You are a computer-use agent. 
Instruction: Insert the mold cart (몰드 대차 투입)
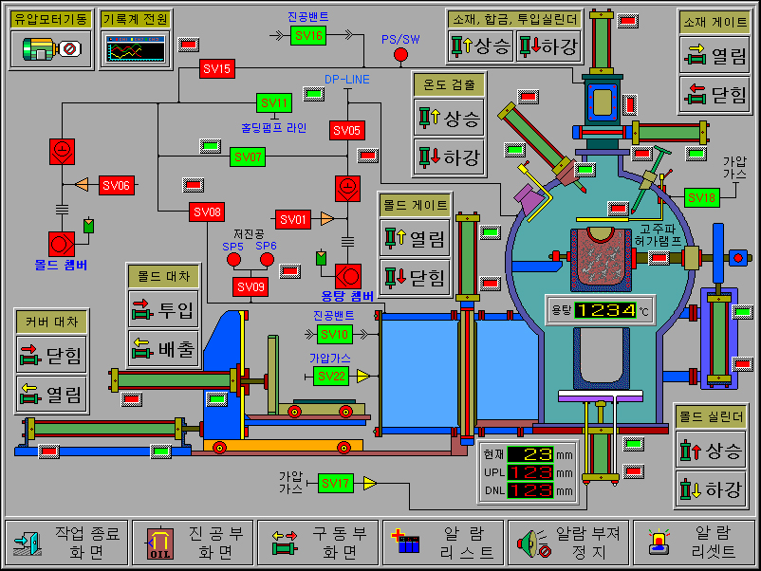(163, 309)
